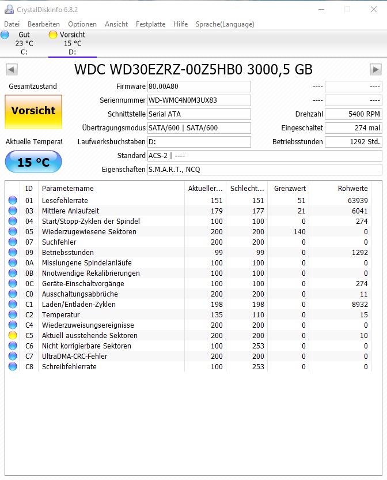Click the Betriebsstunden field 1292 Std.
The image size is (387, 480).
(x=354, y=142)
